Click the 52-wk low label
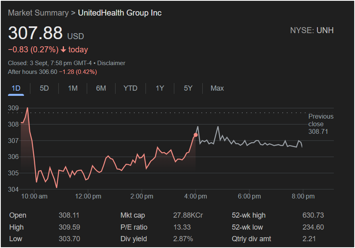This screenshot has width=355, height=248. point(247,227)
